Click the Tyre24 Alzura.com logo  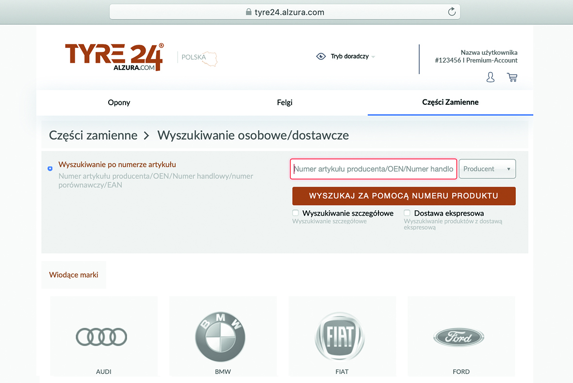pos(115,57)
